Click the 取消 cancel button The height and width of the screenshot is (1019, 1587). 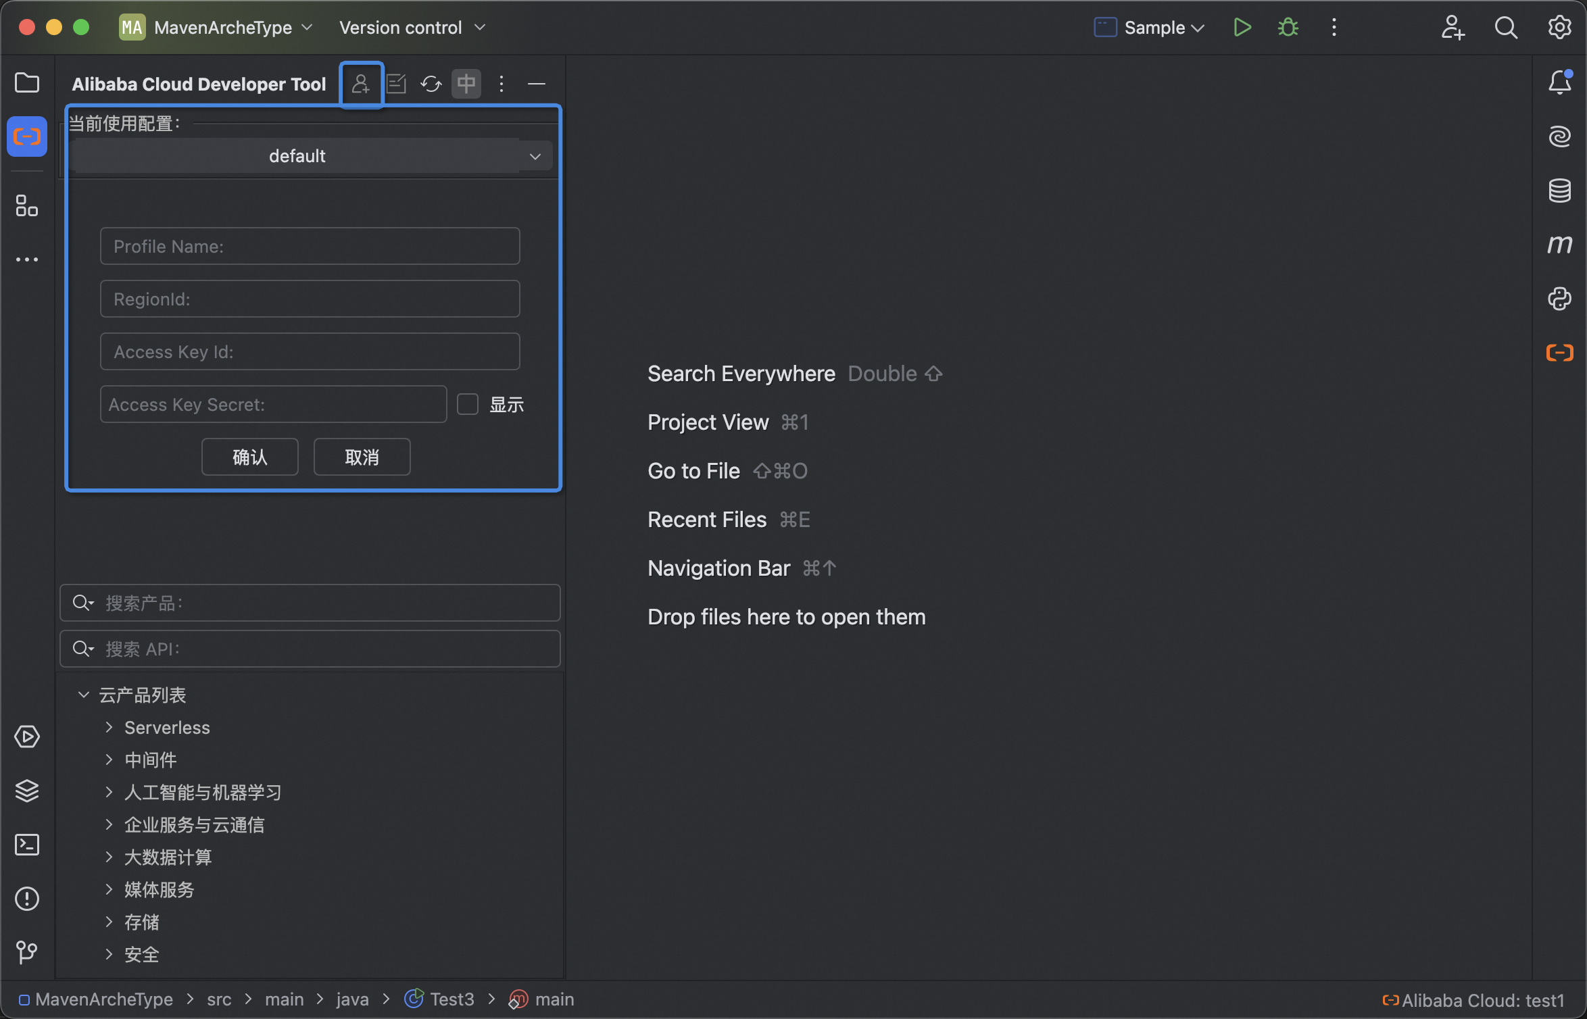coord(362,457)
